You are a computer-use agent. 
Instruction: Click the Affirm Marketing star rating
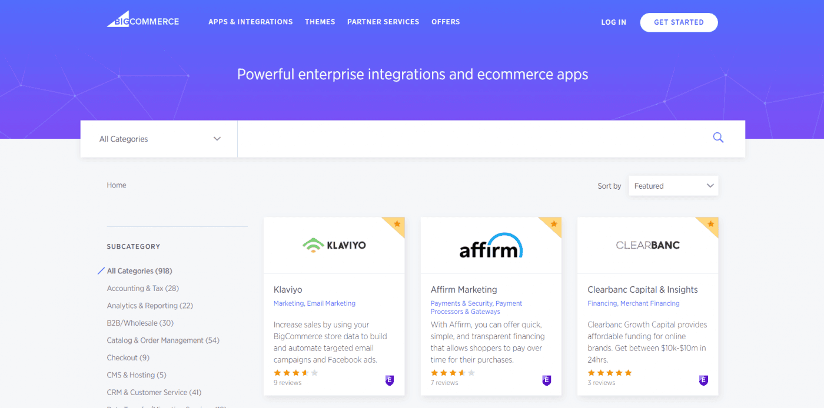tap(453, 373)
